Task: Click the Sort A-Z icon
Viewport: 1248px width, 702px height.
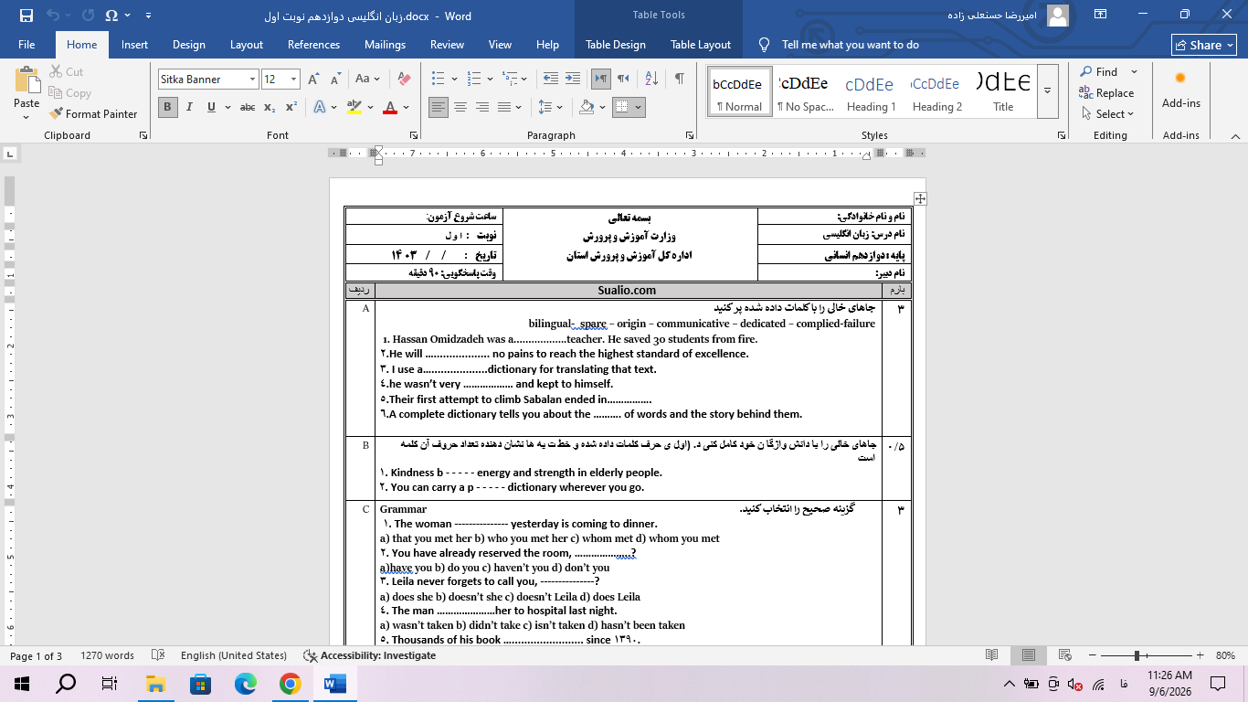Action: (x=652, y=79)
